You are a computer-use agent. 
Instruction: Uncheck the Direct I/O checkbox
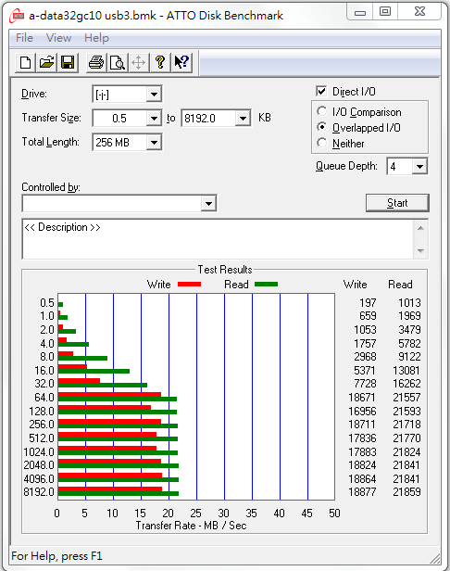[321, 91]
